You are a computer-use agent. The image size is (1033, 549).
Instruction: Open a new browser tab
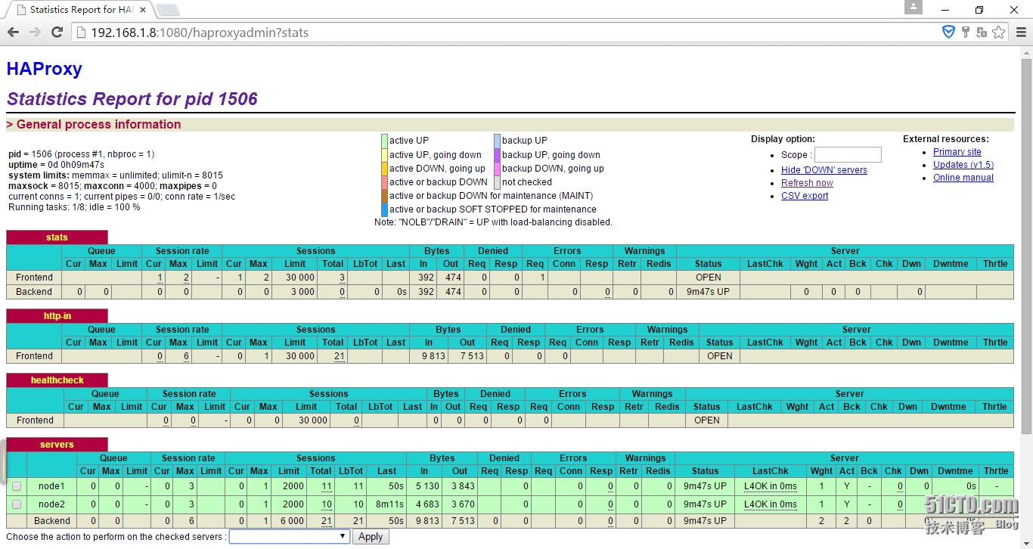(x=167, y=10)
